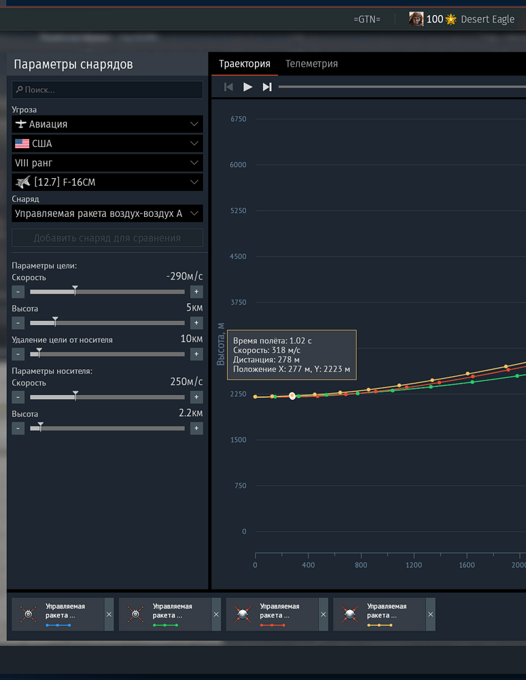This screenshot has width=526, height=680.
Task: Click the highlighted white trajectory point
Action: pos(292,396)
